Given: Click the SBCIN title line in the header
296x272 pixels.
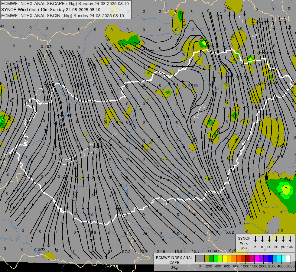Looking at the screenshot, I should point(63,16).
